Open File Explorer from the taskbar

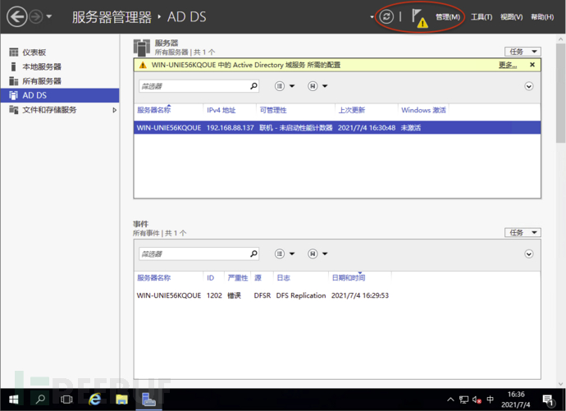(x=121, y=399)
